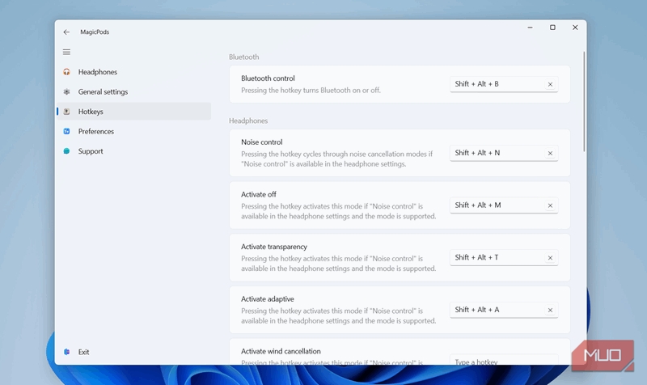647x385 pixels.
Task: Clear the Noise control hotkey
Action: point(550,153)
